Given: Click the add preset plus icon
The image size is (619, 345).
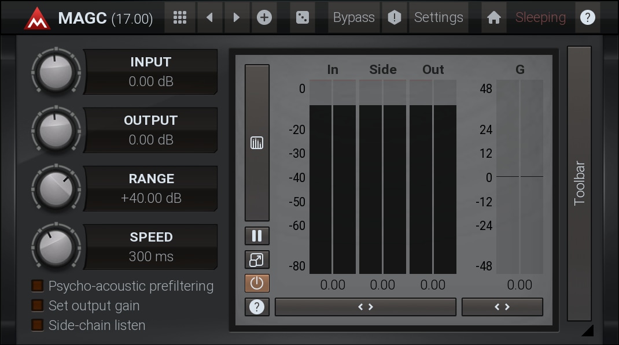Looking at the screenshot, I should 264,17.
